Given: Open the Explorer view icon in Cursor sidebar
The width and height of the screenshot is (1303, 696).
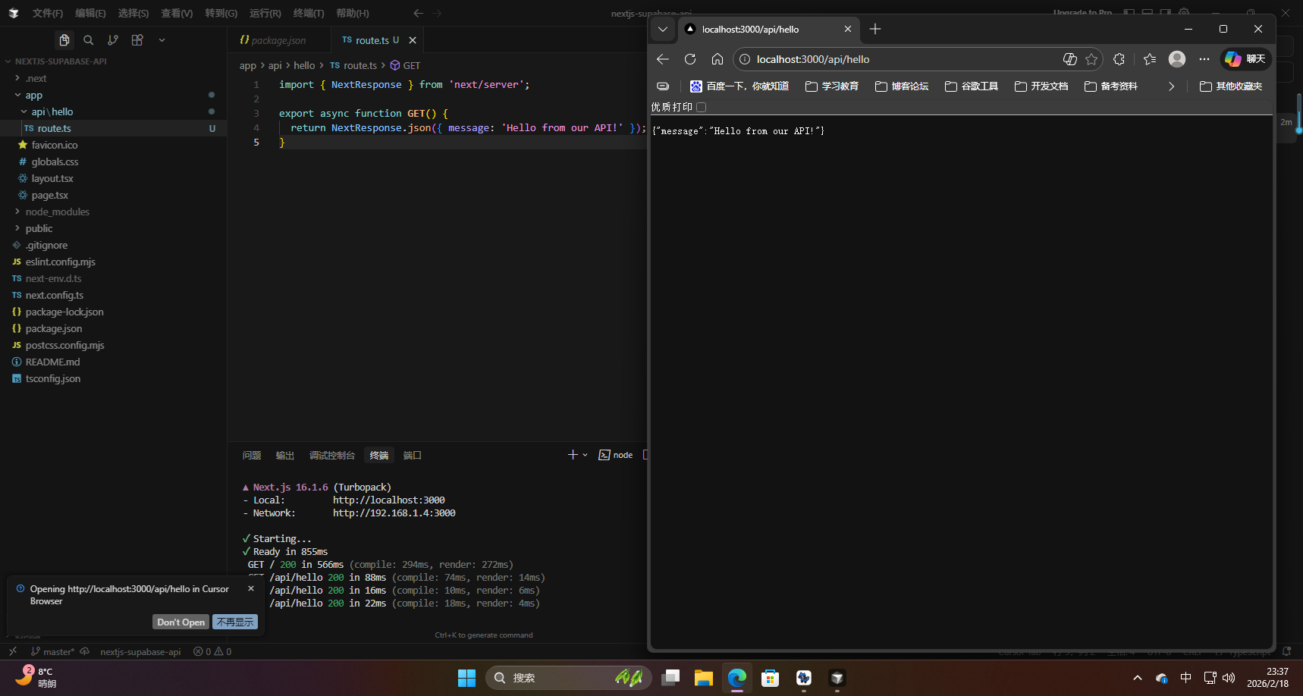Looking at the screenshot, I should 64,40.
